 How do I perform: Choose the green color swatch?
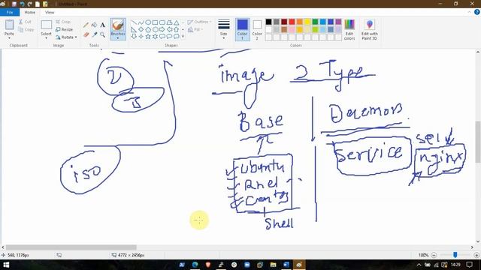coord(315,22)
